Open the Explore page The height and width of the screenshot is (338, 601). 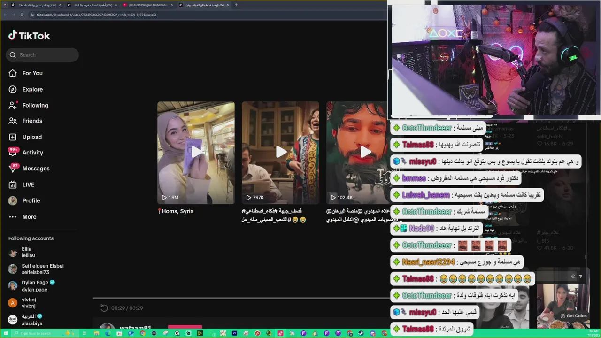(x=32, y=89)
